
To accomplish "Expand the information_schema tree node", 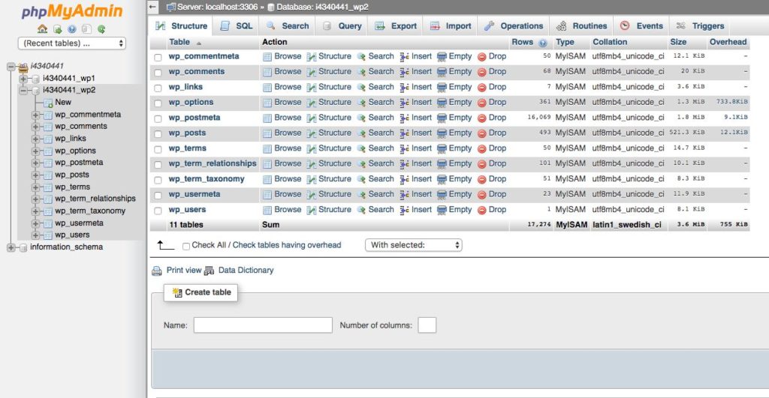I will coord(11,247).
